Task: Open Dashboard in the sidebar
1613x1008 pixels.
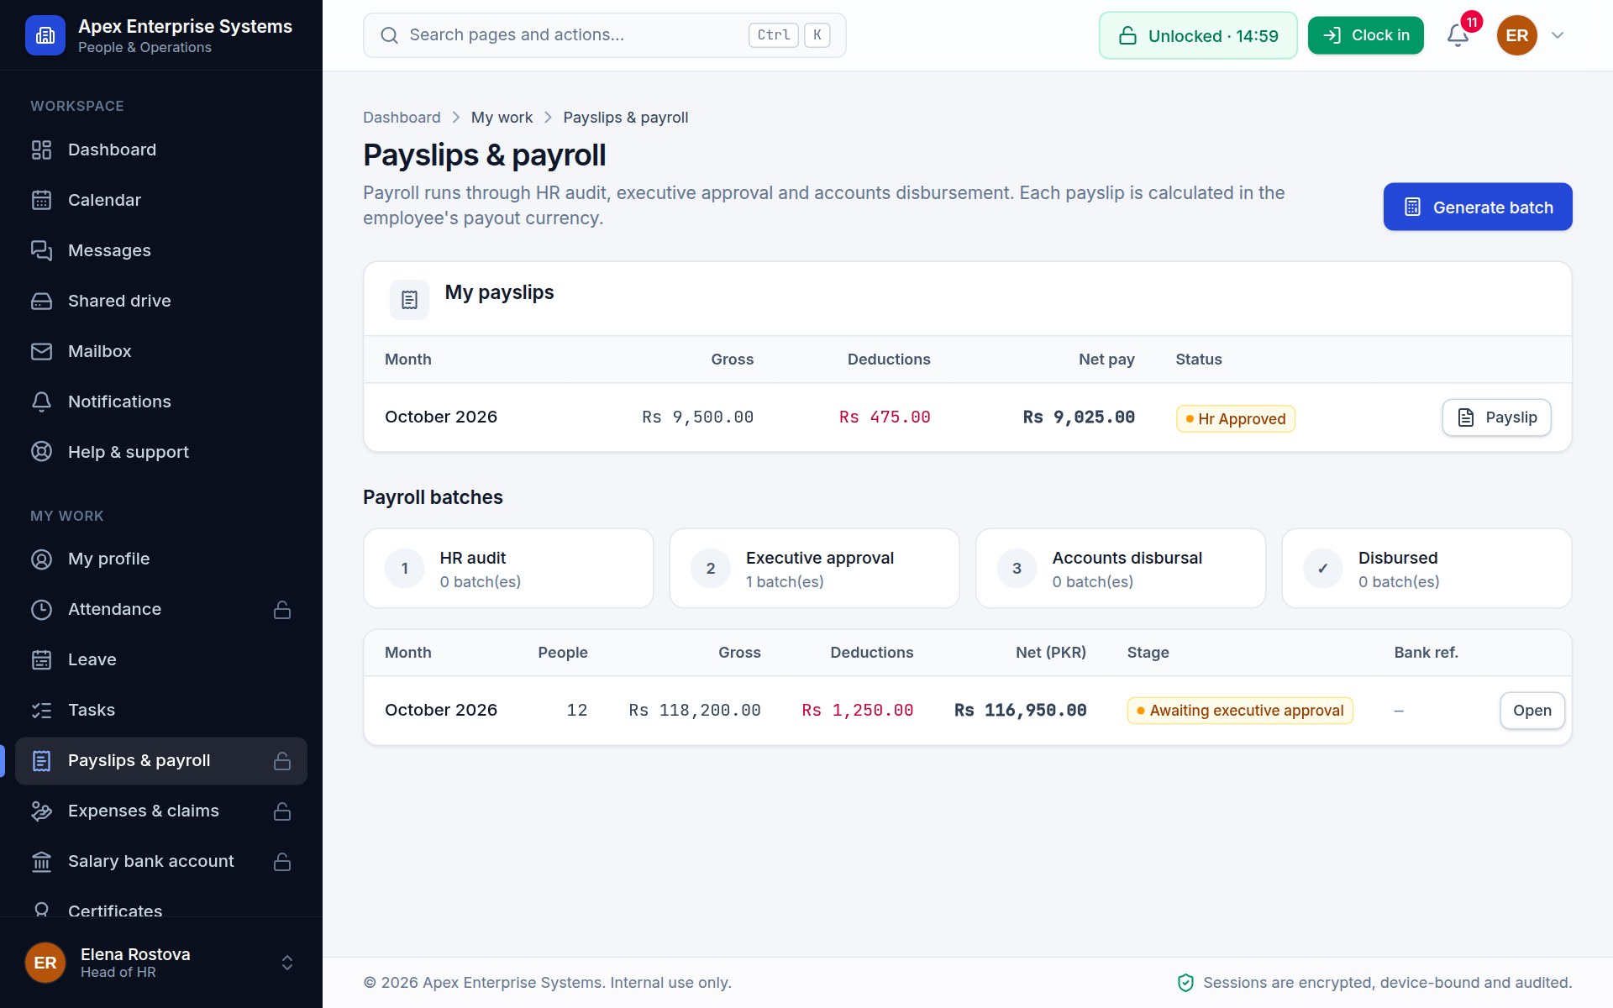Action: tap(161, 150)
